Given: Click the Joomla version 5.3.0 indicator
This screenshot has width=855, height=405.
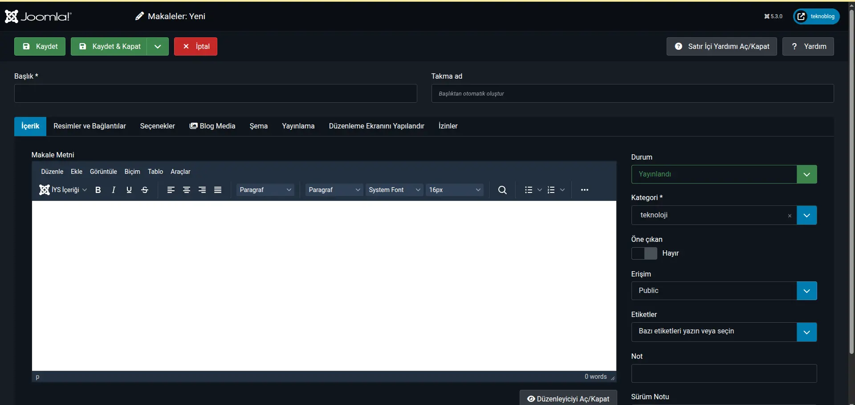Looking at the screenshot, I should [x=774, y=16].
